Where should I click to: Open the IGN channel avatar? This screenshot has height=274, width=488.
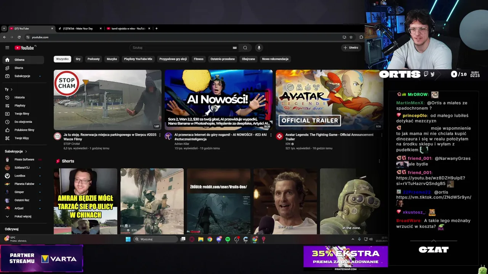pyautogui.click(x=279, y=136)
